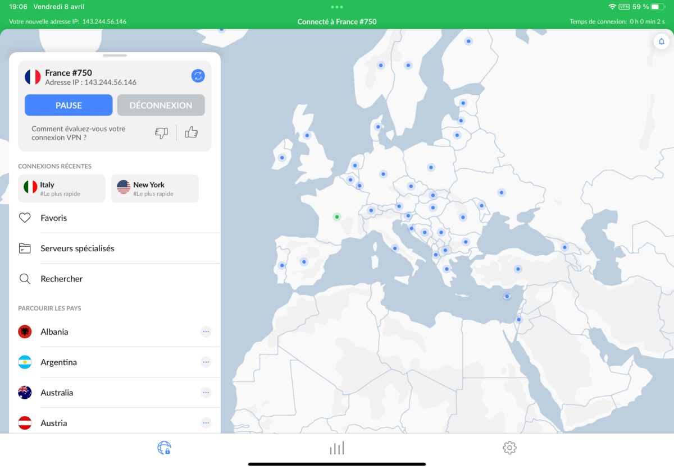Select the green France server dot

(x=336, y=216)
